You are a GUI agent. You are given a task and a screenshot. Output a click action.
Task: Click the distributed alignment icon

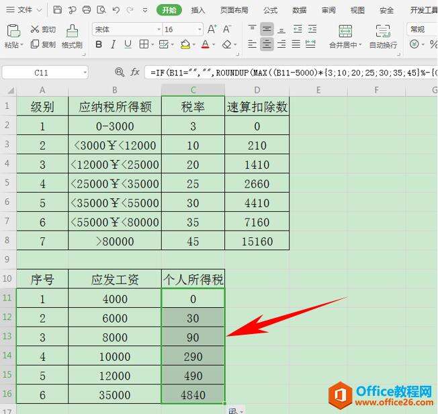[310, 44]
